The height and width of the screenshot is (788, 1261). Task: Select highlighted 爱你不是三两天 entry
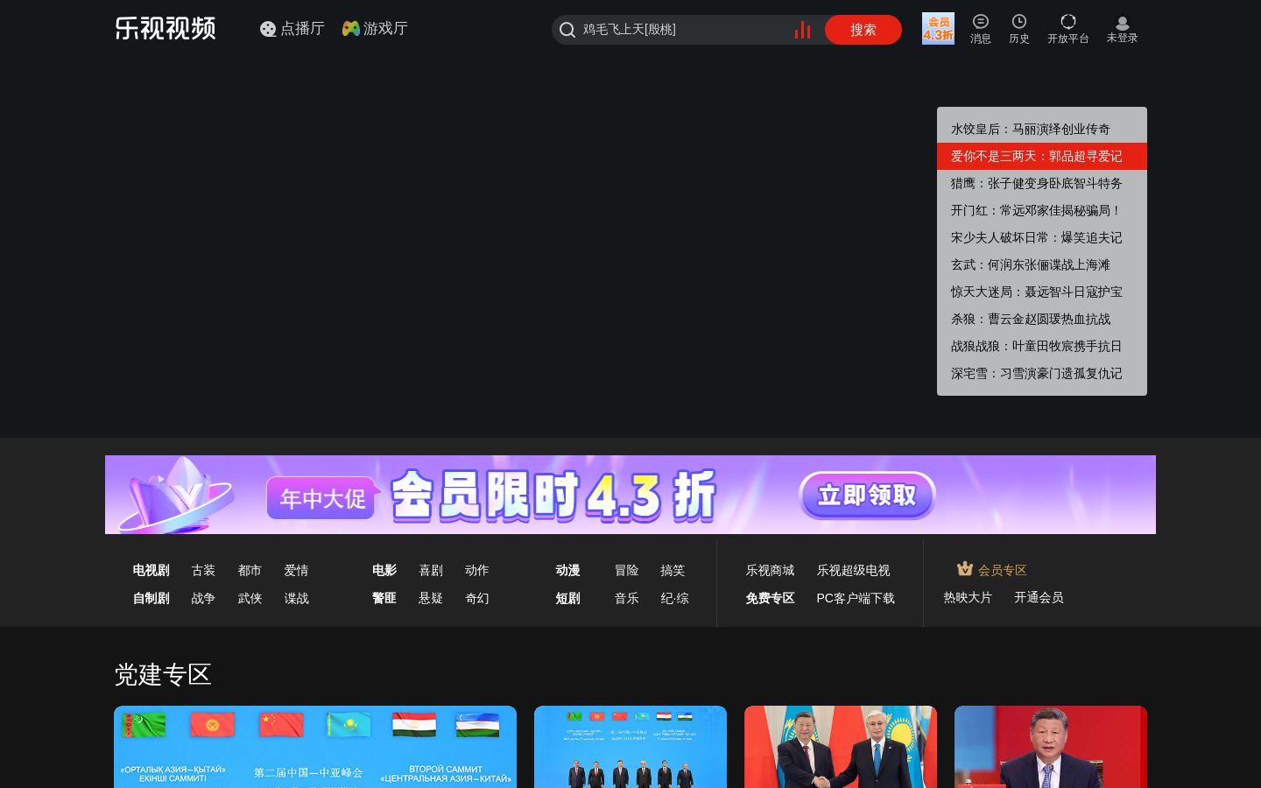click(1042, 156)
